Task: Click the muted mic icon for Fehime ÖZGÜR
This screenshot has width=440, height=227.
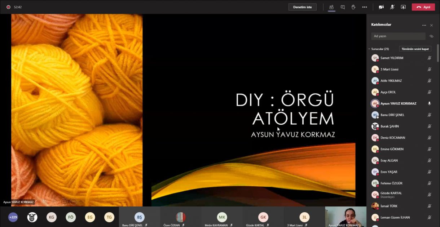Action: (x=429, y=183)
